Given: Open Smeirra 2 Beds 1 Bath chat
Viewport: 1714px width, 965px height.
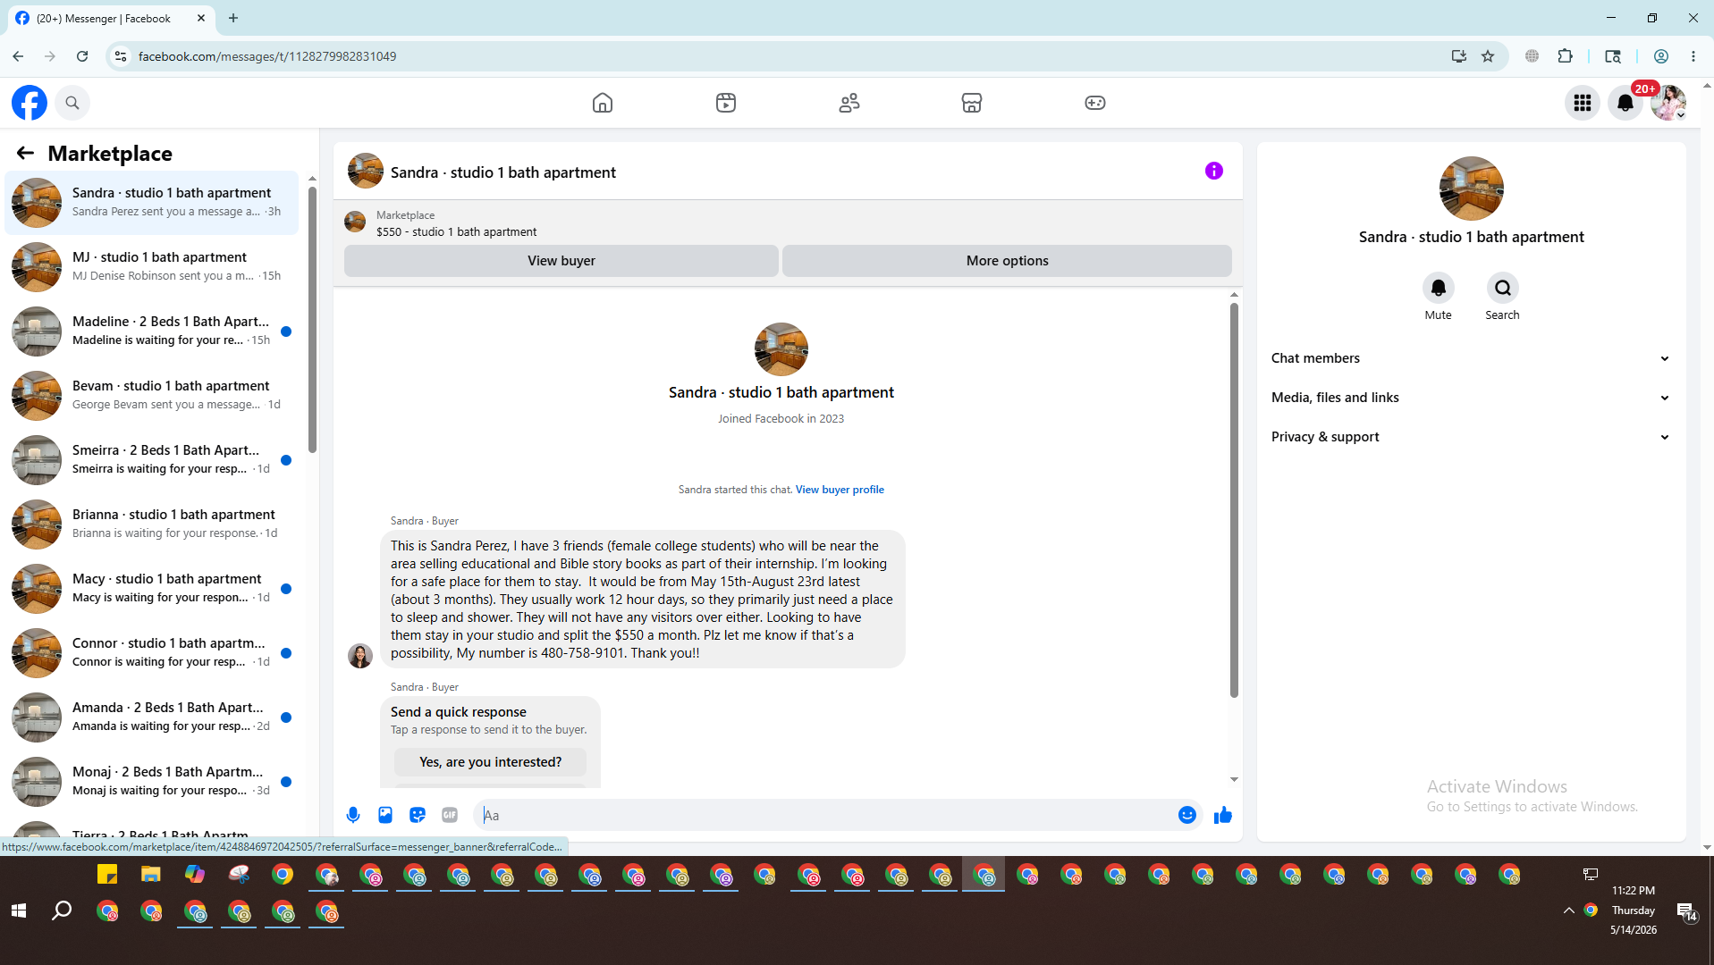Looking at the screenshot, I should point(152,460).
